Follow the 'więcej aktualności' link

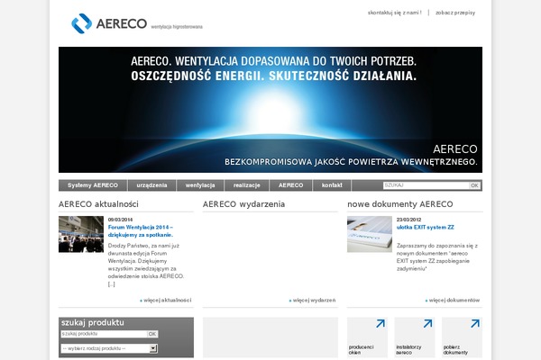pyautogui.click(x=166, y=300)
